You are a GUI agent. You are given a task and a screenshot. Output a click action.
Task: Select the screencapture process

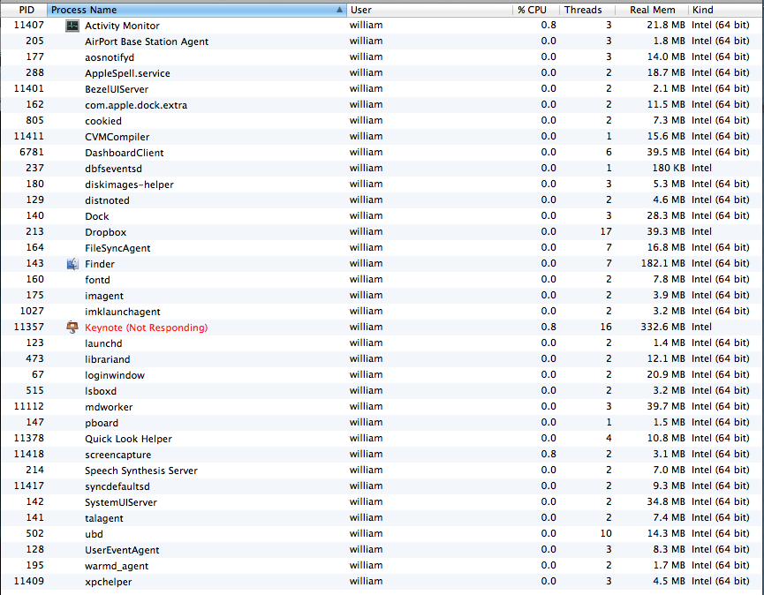point(118,455)
